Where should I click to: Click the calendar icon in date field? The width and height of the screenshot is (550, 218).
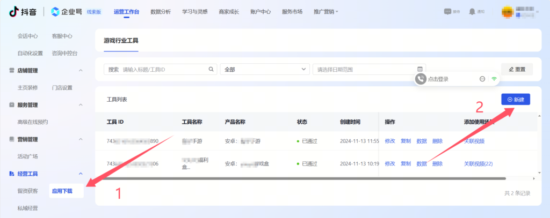point(420,69)
